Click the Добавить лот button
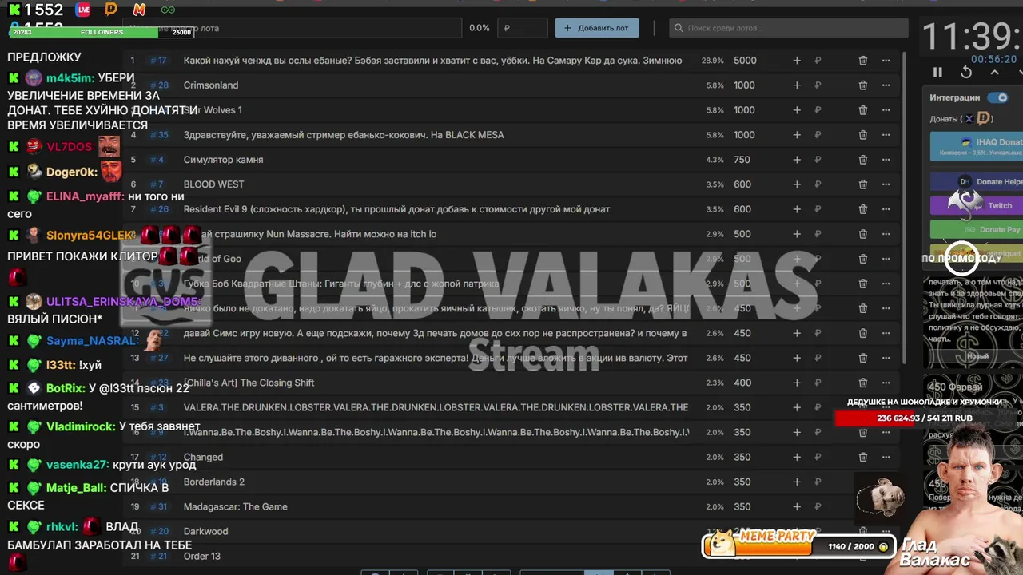Viewport: 1023px width, 575px height. 597,28
